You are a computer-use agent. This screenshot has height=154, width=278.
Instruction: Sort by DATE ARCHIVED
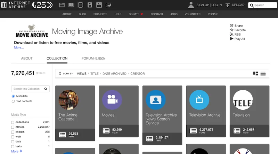click(x=114, y=74)
